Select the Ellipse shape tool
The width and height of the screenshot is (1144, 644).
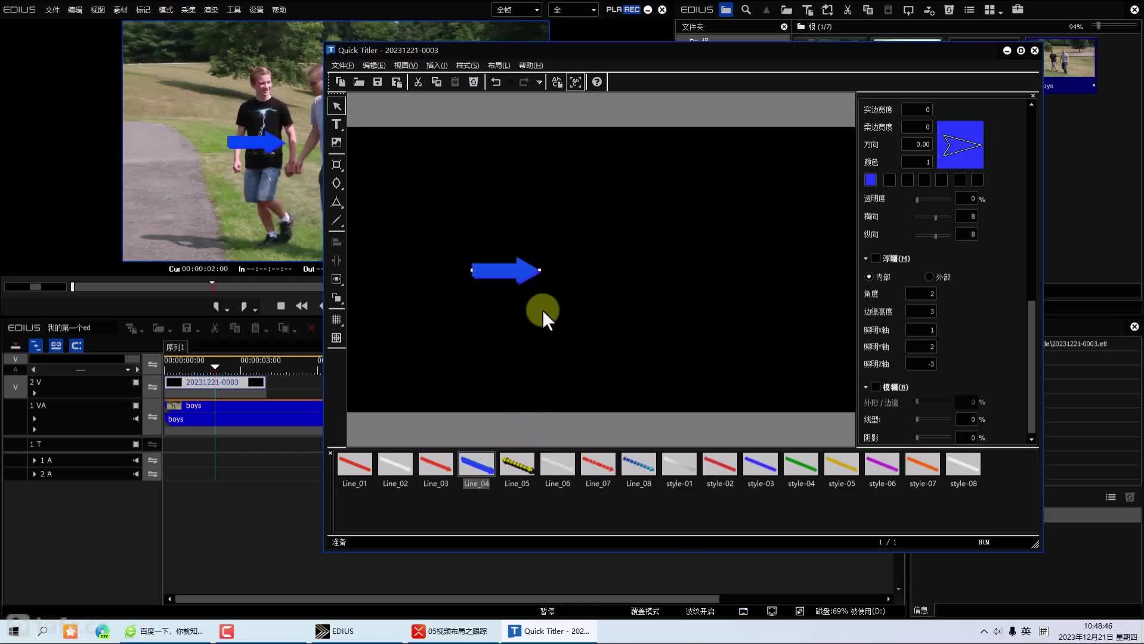pyautogui.click(x=336, y=183)
